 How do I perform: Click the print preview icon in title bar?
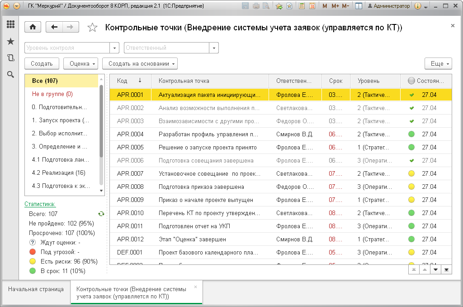pyautogui.click(x=266, y=6)
